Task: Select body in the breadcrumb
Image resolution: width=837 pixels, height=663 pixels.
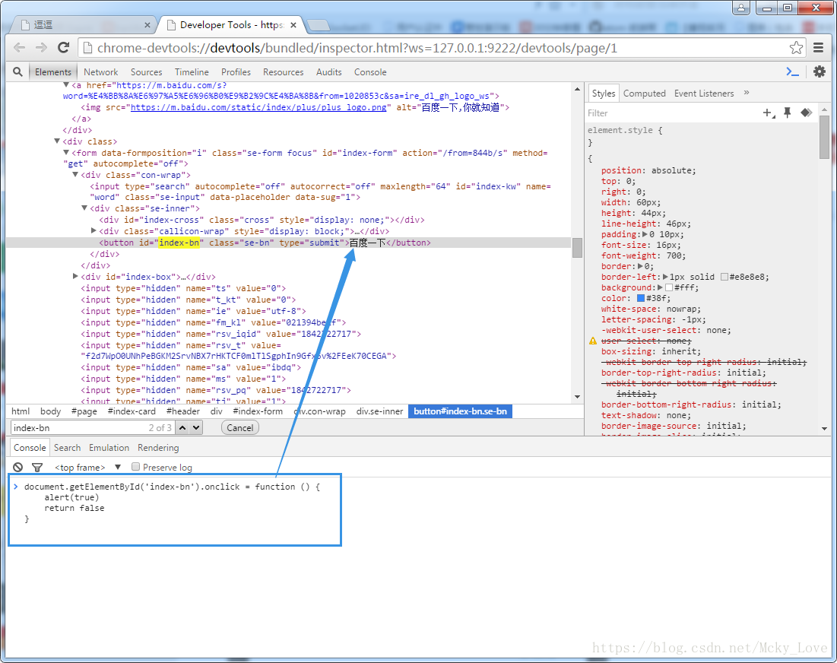Action: click(x=51, y=411)
